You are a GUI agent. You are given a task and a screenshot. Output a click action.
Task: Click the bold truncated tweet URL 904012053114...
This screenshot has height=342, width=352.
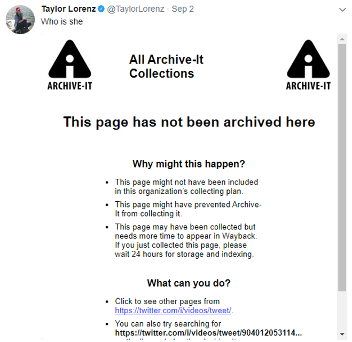click(x=208, y=333)
